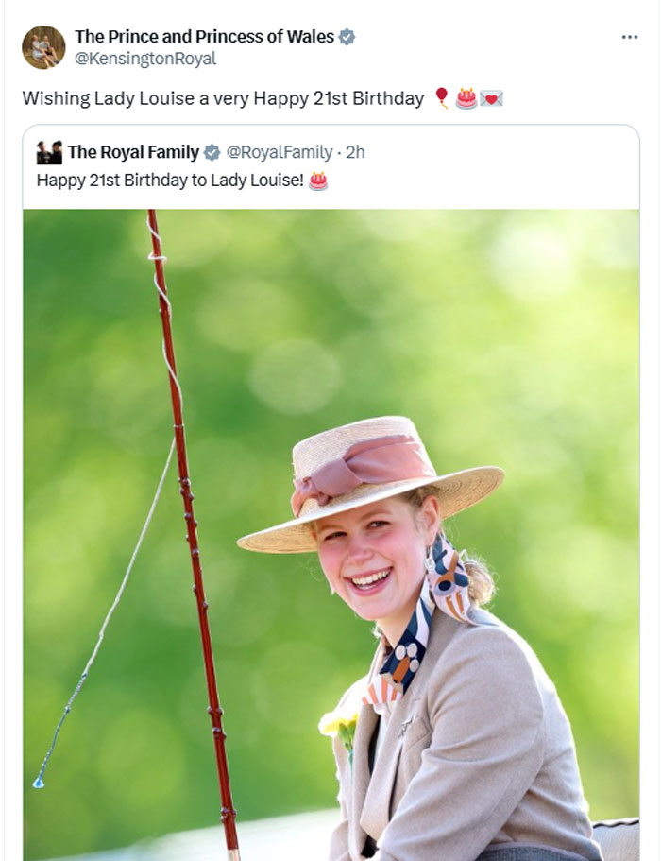Click the Royal Family verified badge
The width and height of the screenshot is (661, 861).
(x=212, y=153)
